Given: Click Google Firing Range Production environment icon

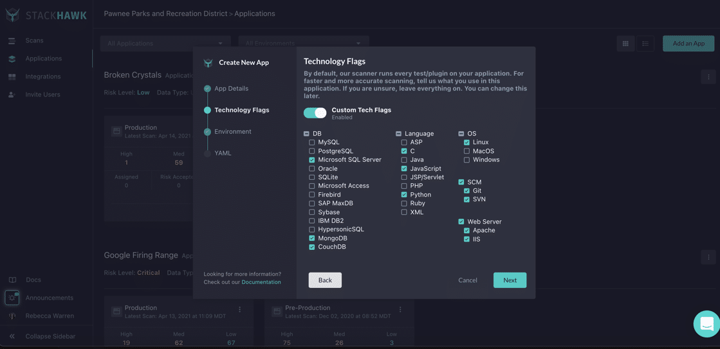Looking at the screenshot, I should pos(116,311).
